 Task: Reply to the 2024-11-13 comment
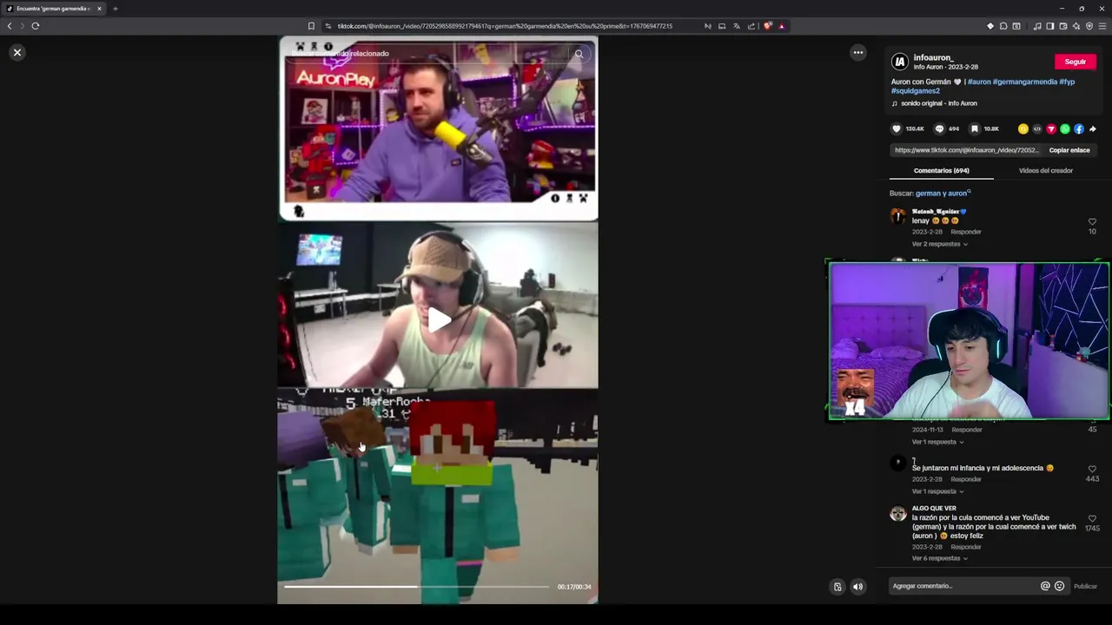coord(966,430)
